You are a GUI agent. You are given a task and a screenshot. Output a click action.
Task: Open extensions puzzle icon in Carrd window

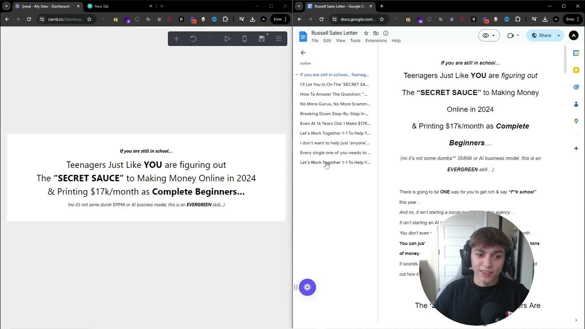pyautogui.click(x=225, y=19)
